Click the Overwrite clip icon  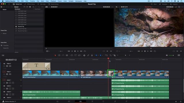tap(75, 55)
